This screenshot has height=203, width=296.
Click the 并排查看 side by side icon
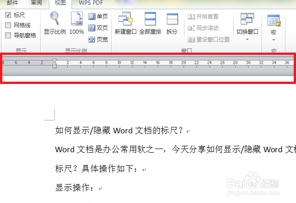click(191, 17)
